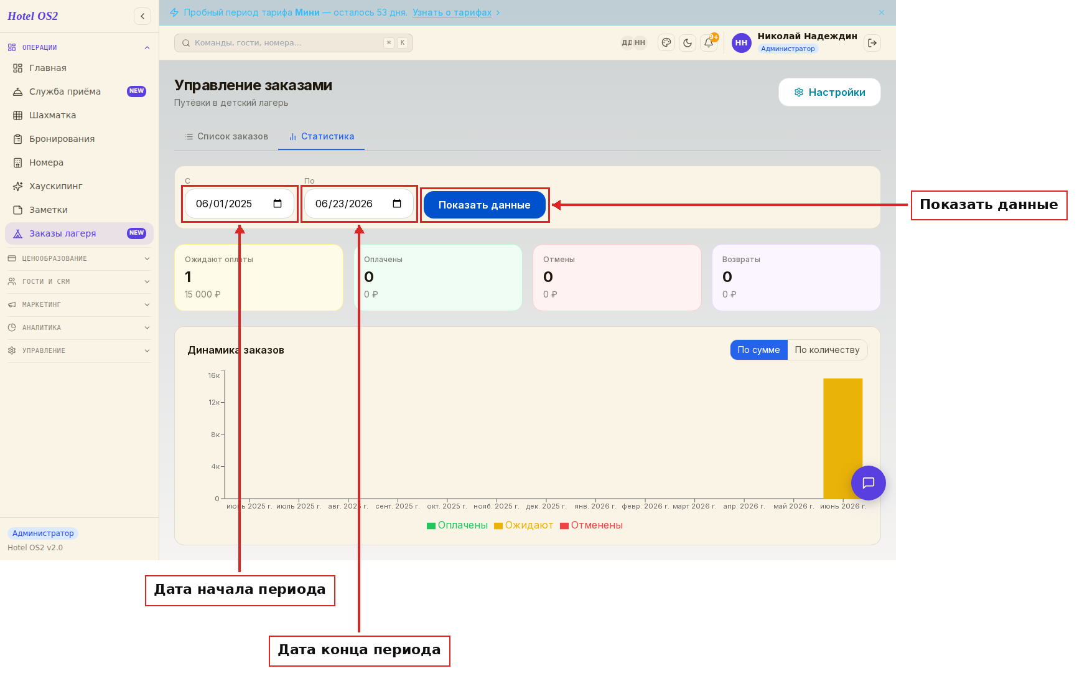Follow the Узнать о тарифах link

tap(452, 12)
